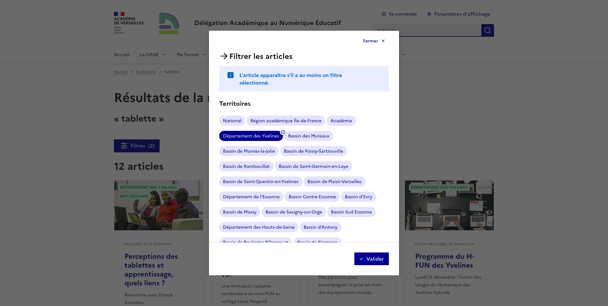Open the Programme du H-FUN des Yvelines article
608x306 pixels.
444,261
